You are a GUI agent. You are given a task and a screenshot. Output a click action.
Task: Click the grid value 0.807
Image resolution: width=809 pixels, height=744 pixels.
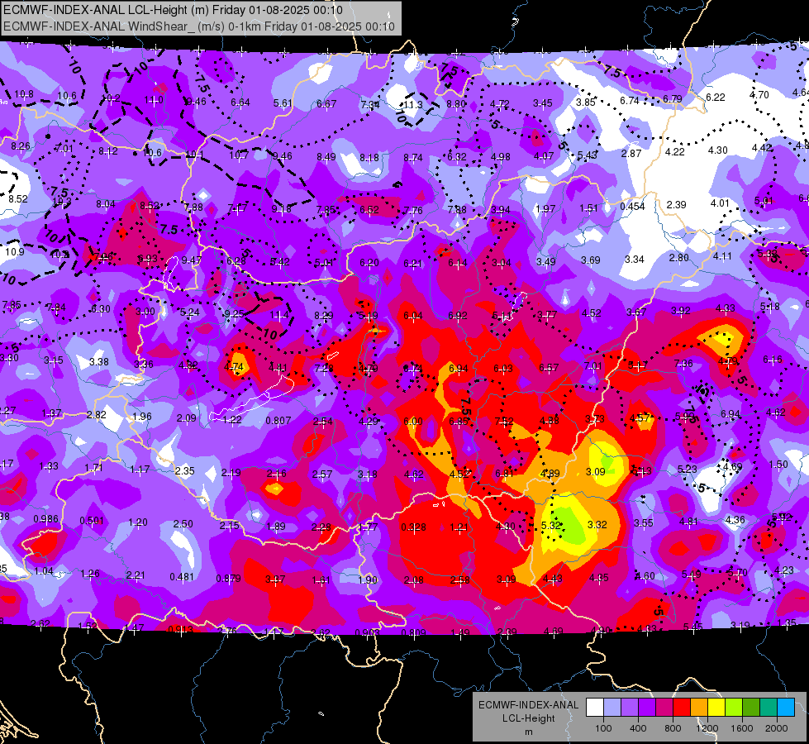[x=278, y=421]
